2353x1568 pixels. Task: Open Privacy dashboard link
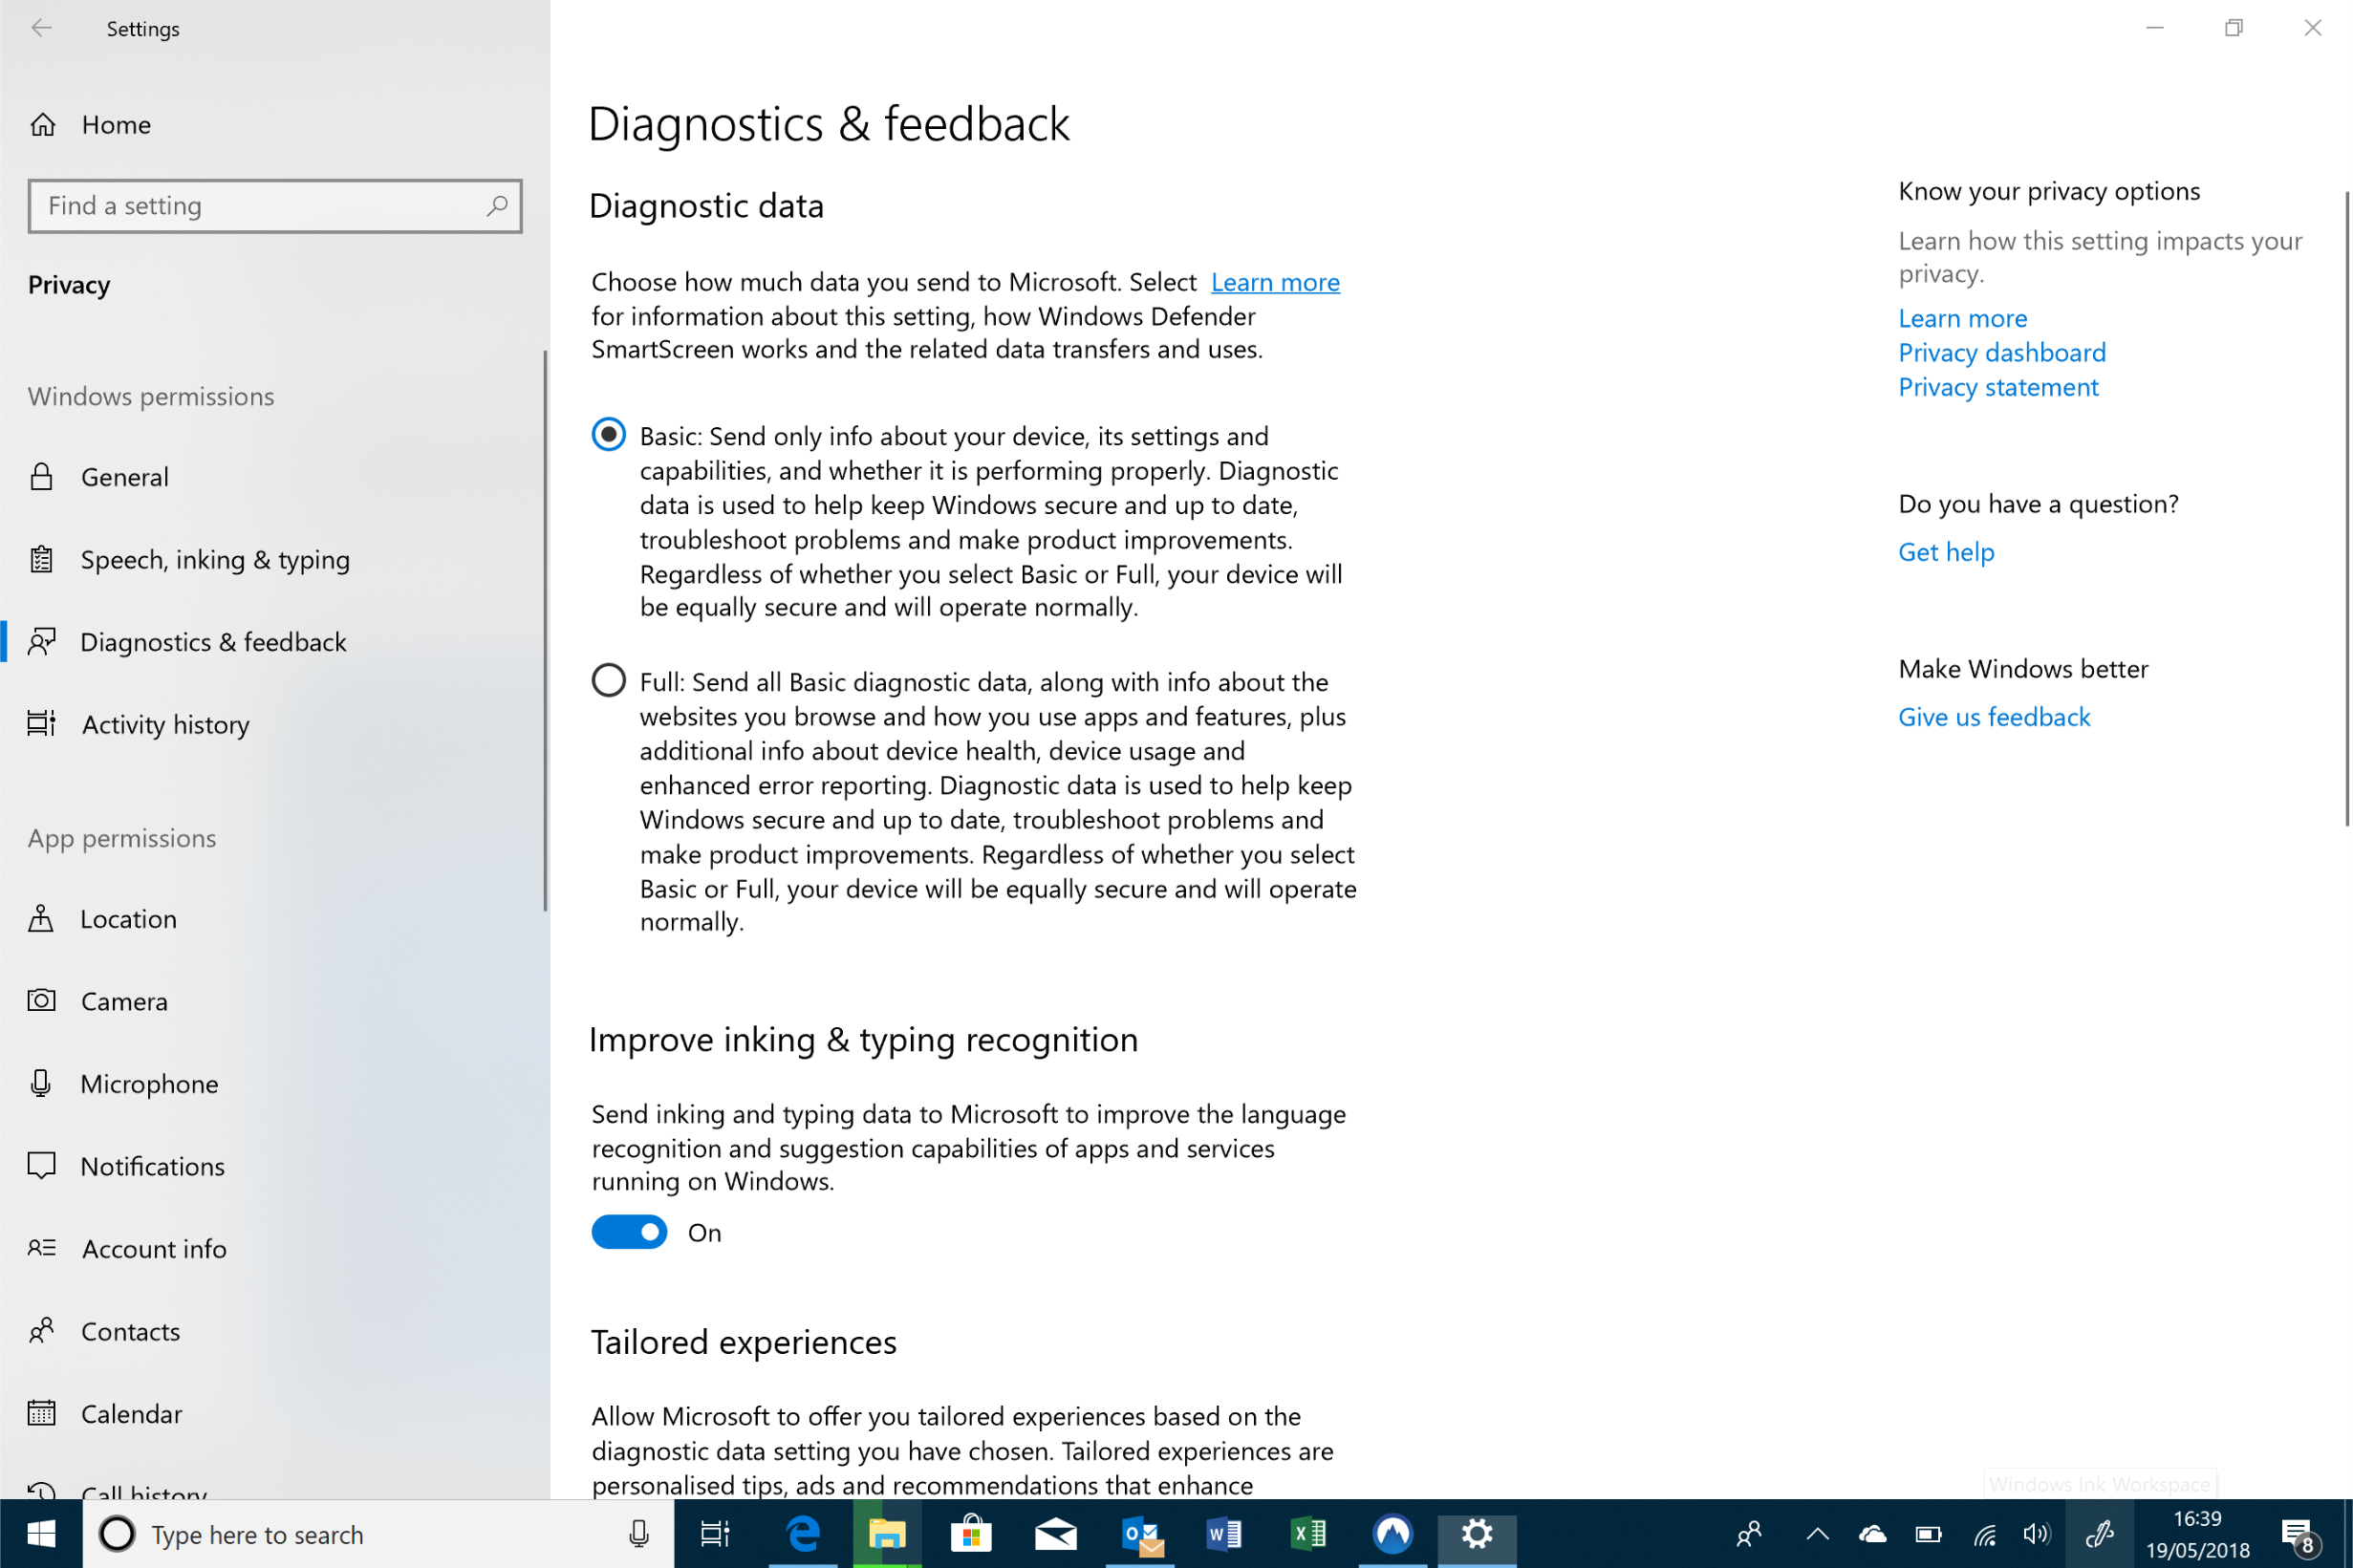tap(2001, 352)
